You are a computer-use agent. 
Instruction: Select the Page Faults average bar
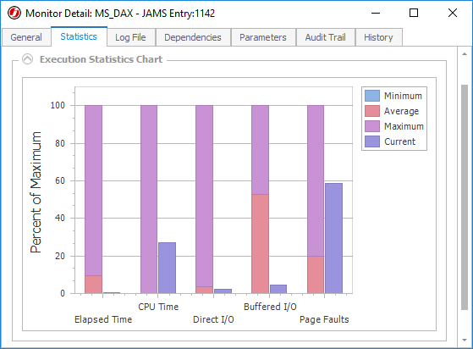pyautogui.click(x=316, y=274)
